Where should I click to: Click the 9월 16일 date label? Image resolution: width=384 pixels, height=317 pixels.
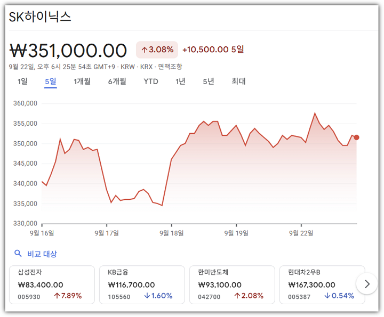(x=42, y=233)
